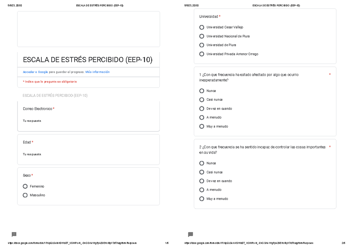Select A menudo for question 1

(202, 117)
